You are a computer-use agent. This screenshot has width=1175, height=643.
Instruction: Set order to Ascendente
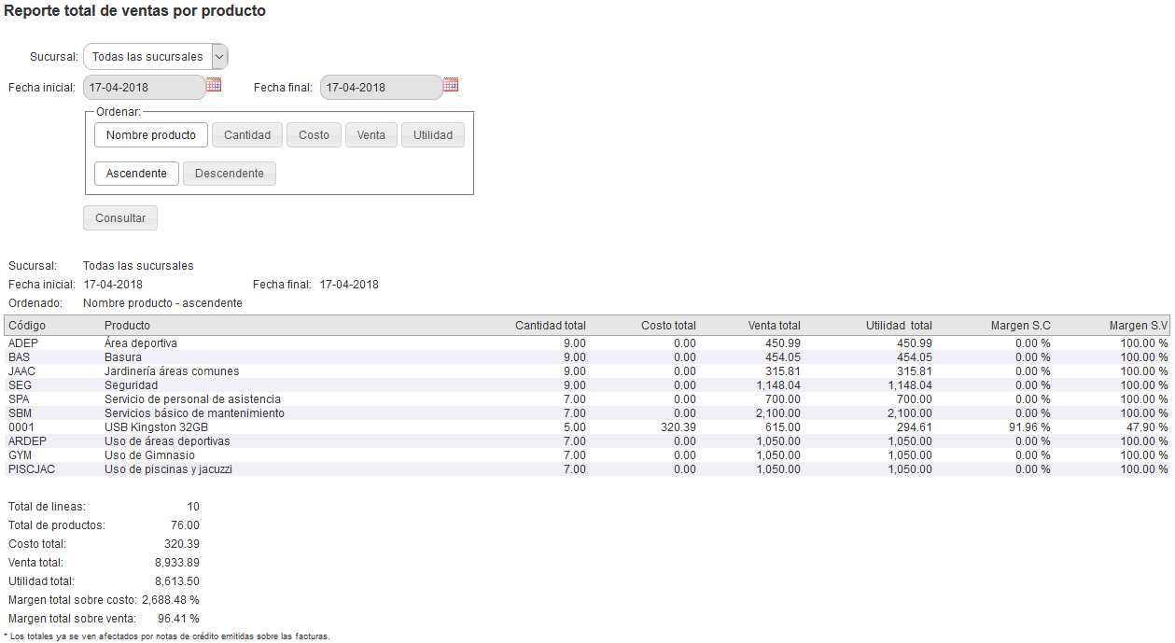136,174
